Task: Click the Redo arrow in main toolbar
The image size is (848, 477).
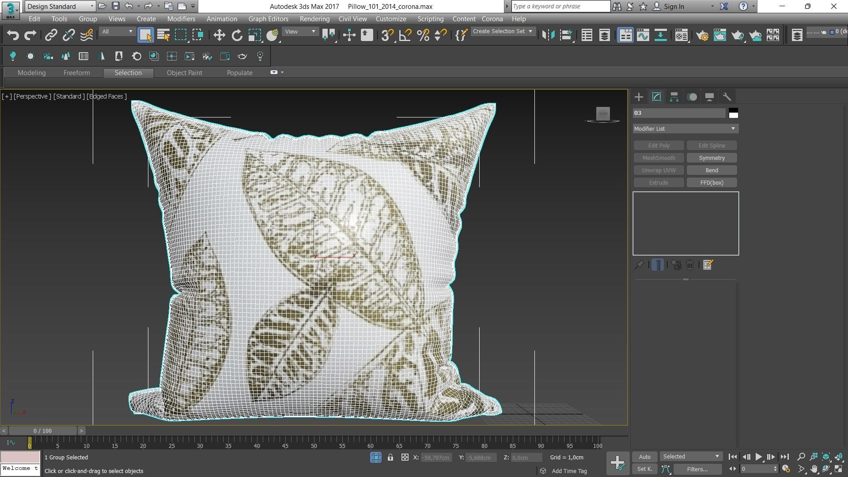Action: 30,35
